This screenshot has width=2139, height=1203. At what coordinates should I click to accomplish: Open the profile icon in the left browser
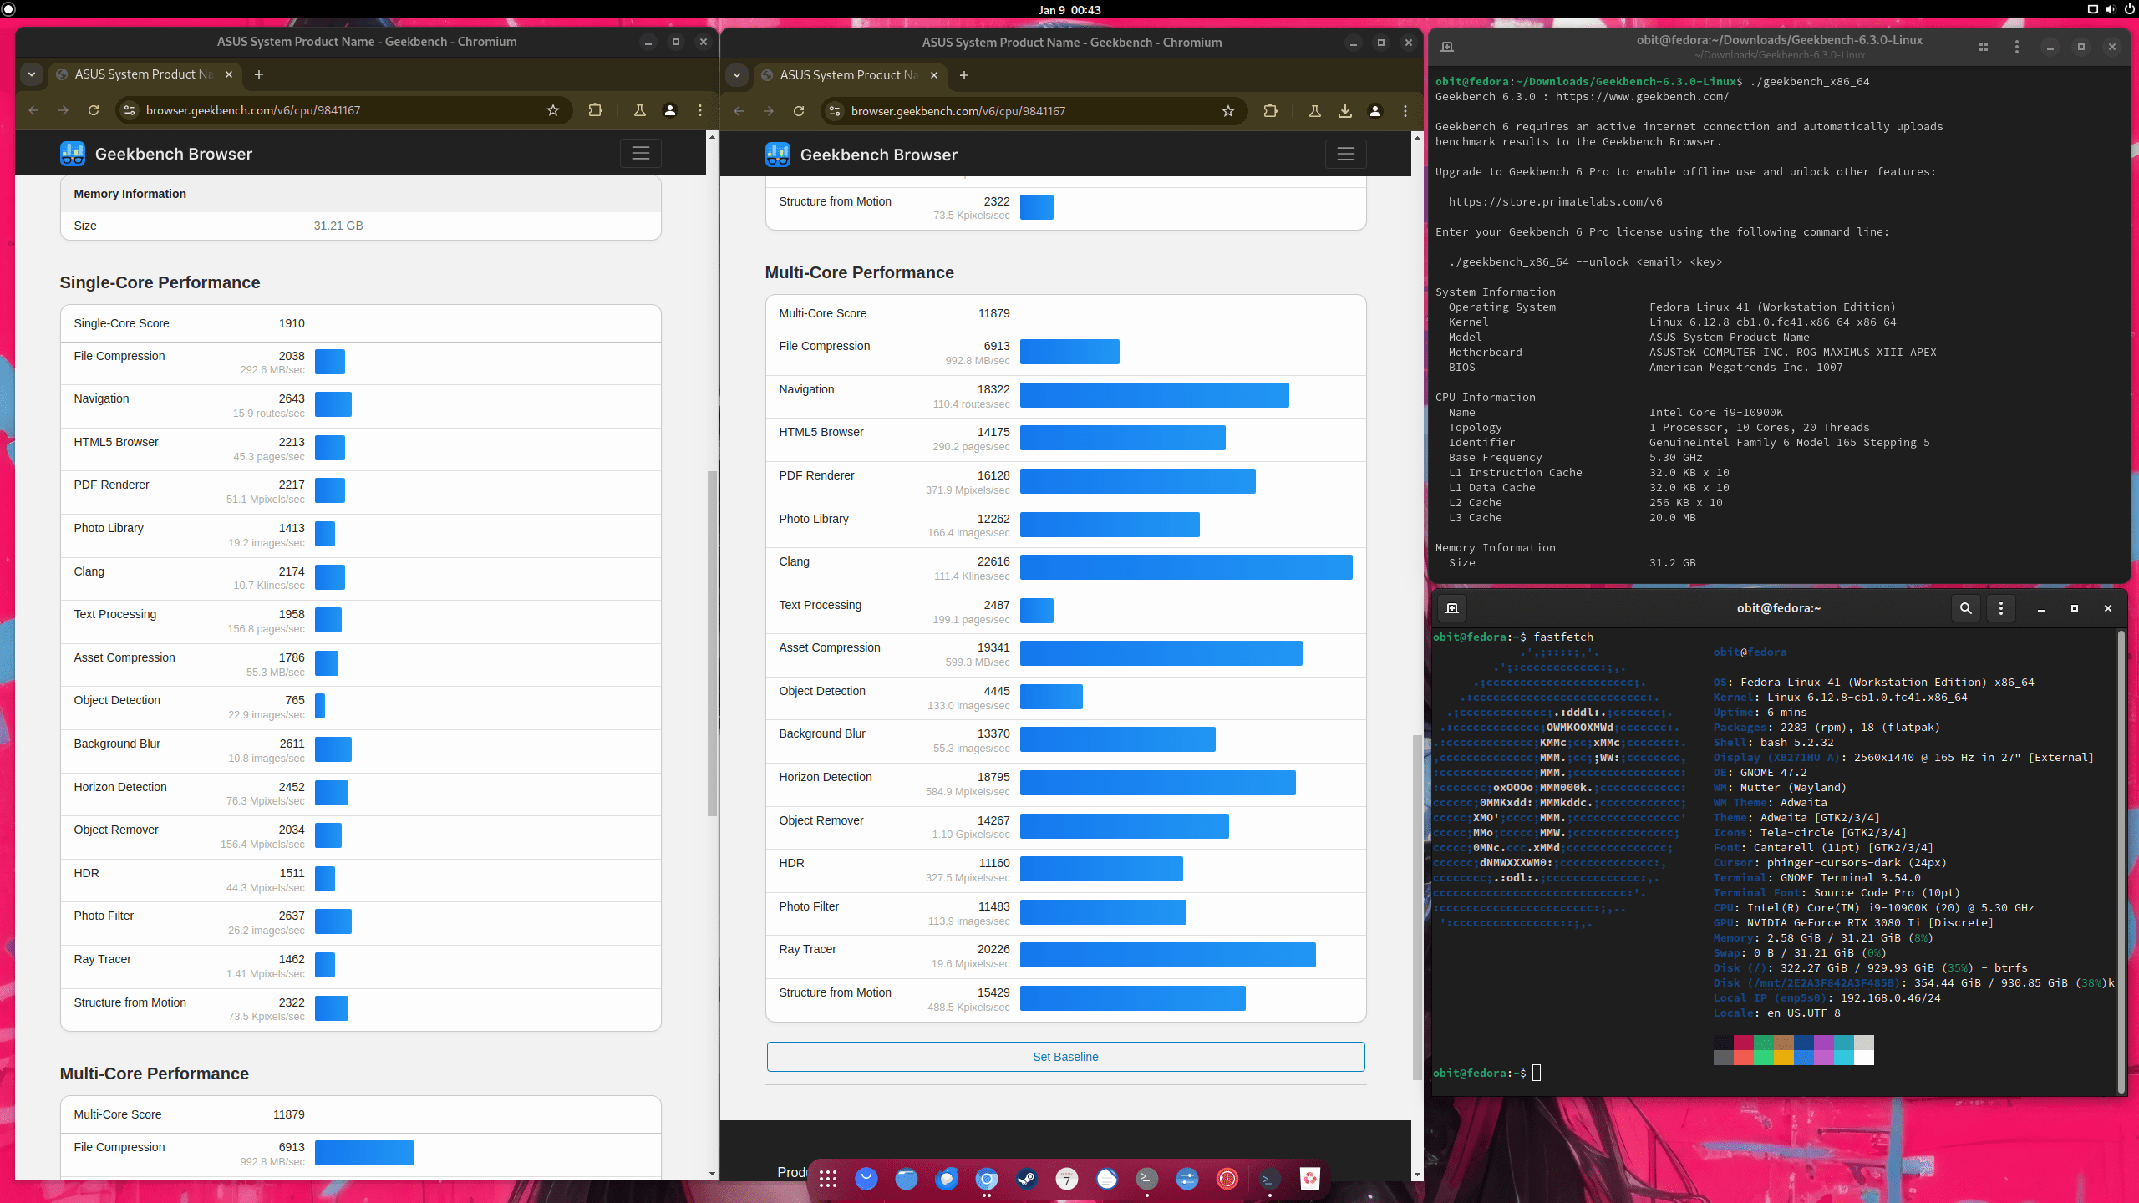pyautogui.click(x=670, y=110)
